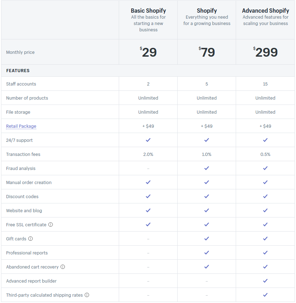Click the 0.5% transaction fee value

point(265,154)
